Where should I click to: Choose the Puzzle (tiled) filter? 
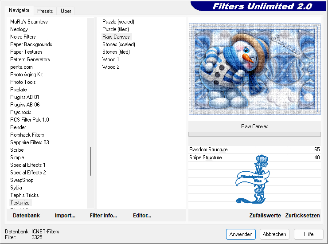click(x=116, y=29)
